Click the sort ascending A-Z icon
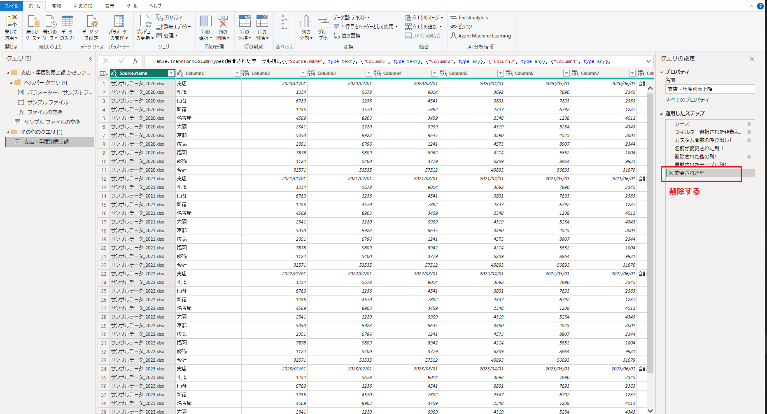Image resolution: width=767 pixels, height=414 pixels. coord(284,18)
